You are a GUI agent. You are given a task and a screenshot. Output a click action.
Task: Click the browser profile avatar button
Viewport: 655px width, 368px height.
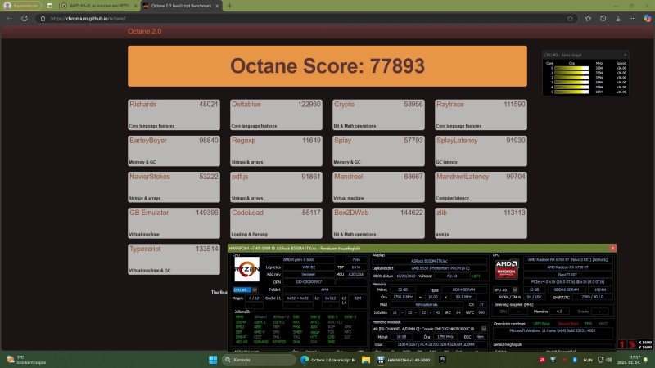coord(22,6)
